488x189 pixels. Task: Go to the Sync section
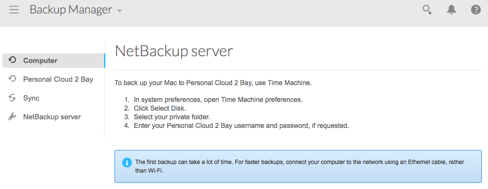click(54, 98)
